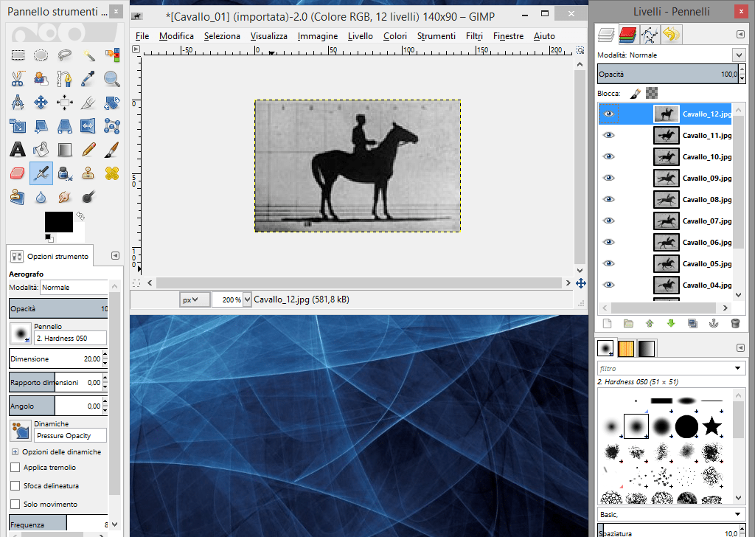This screenshot has width=755, height=537.
Task: Select the Color Picker eyedropper tool
Action: click(88, 78)
